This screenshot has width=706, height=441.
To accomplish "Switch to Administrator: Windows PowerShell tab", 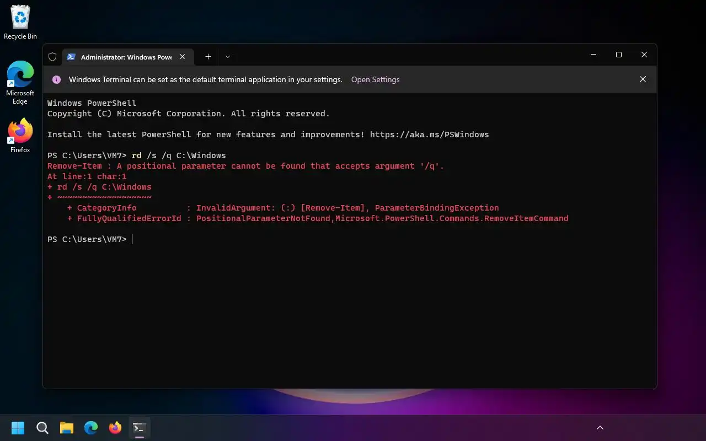I will [x=127, y=57].
